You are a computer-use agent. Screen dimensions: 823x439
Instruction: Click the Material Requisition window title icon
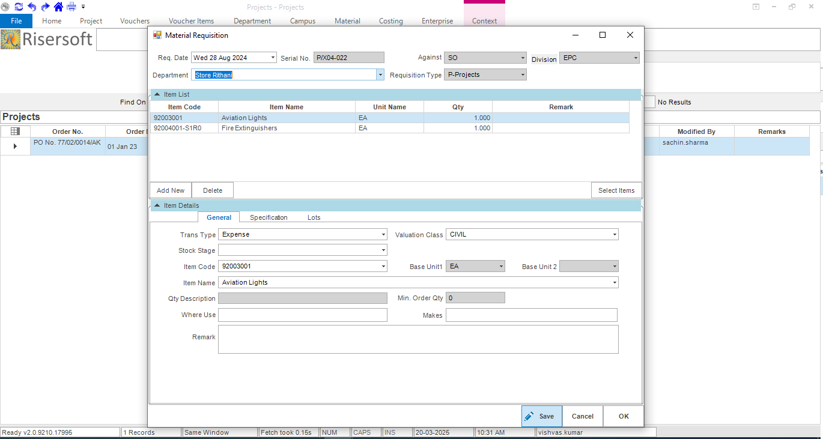(157, 35)
